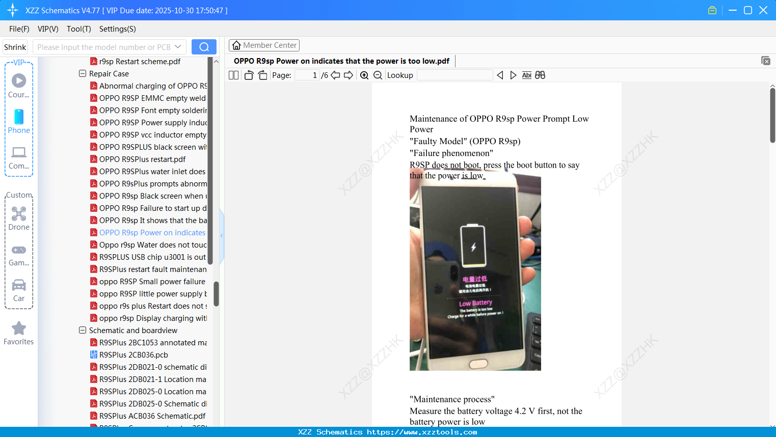
Task: Go to the next page arrow
Action: 349,75
